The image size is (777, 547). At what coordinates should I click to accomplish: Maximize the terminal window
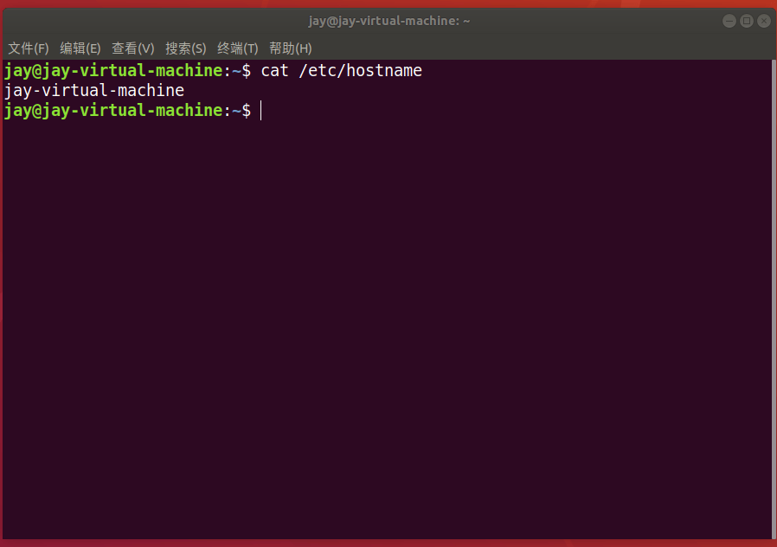[x=746, y=21]
